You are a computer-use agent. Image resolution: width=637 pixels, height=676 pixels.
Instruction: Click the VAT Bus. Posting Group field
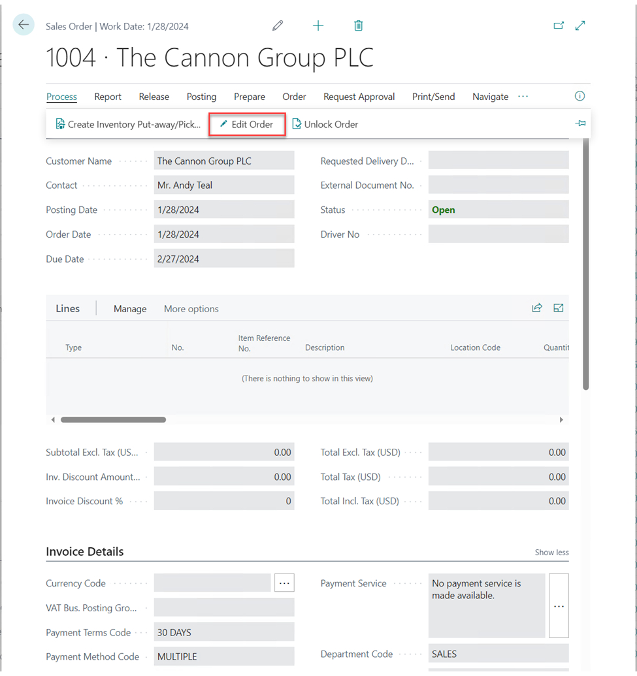pos(224,607)
